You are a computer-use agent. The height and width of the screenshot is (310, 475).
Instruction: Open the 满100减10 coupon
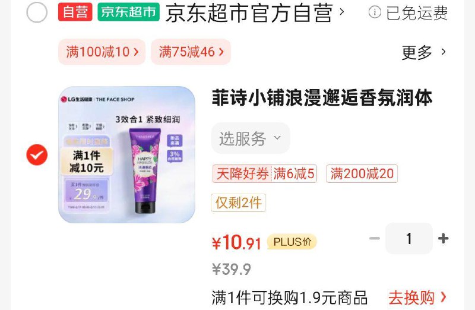(102, 52)
